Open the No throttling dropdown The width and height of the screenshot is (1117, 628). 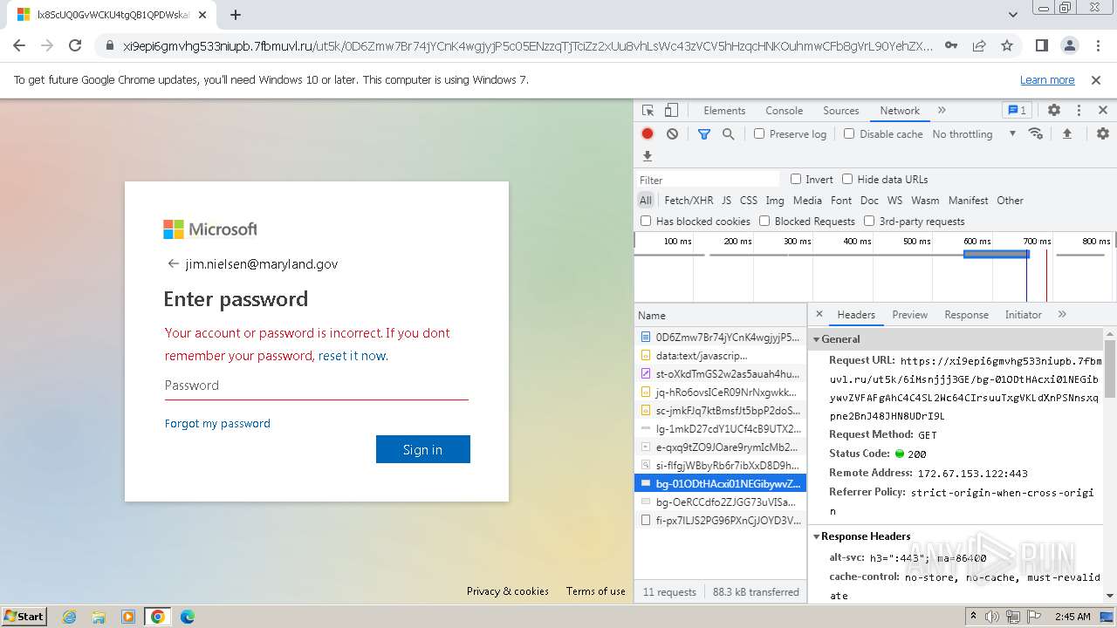click(974, 134)
